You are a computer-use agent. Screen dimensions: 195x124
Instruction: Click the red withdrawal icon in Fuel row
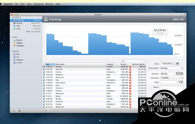coord(130,80)
